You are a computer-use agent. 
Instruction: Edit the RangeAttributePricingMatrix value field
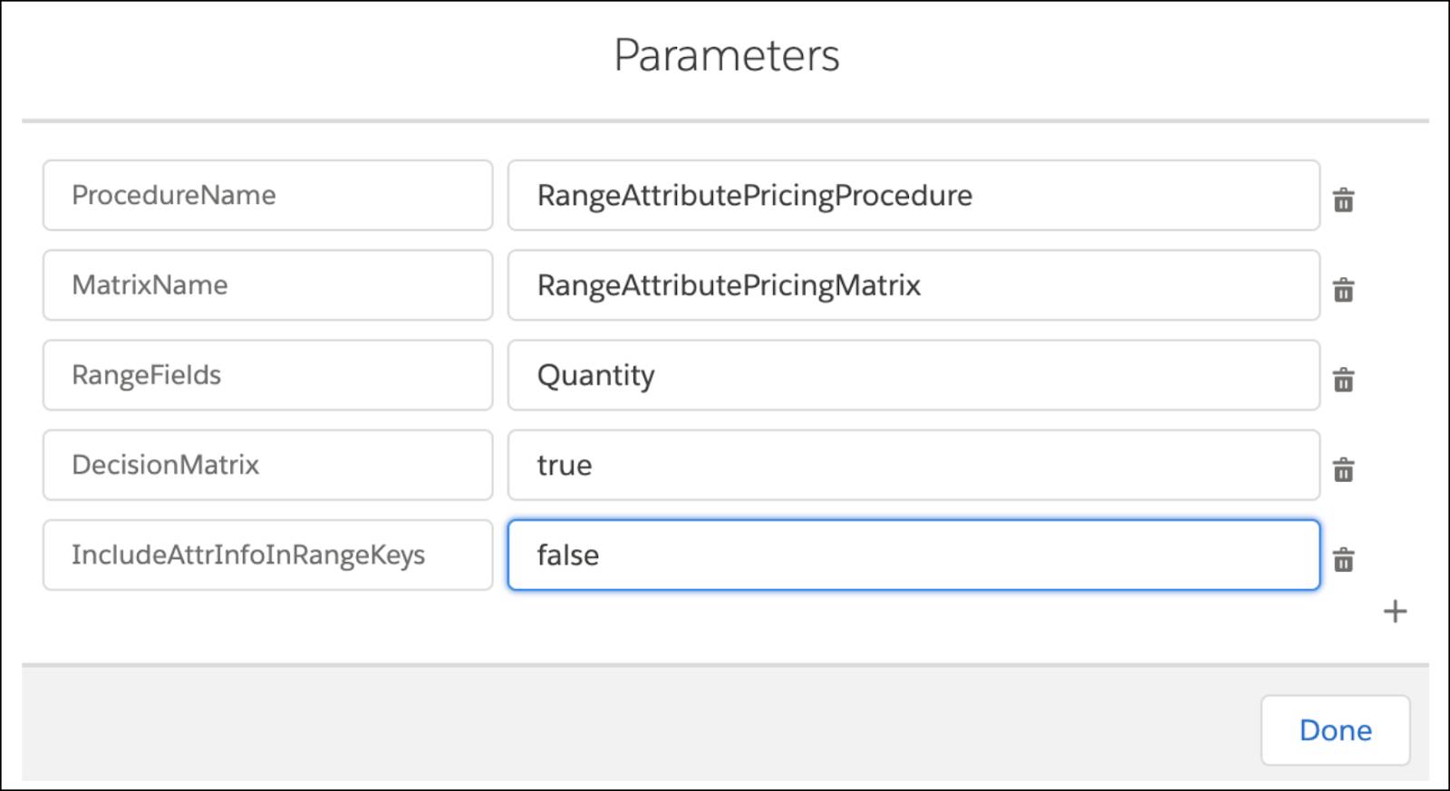click(913, 285)
